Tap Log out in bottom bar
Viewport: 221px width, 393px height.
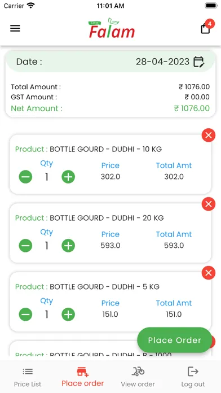point(193,378)
